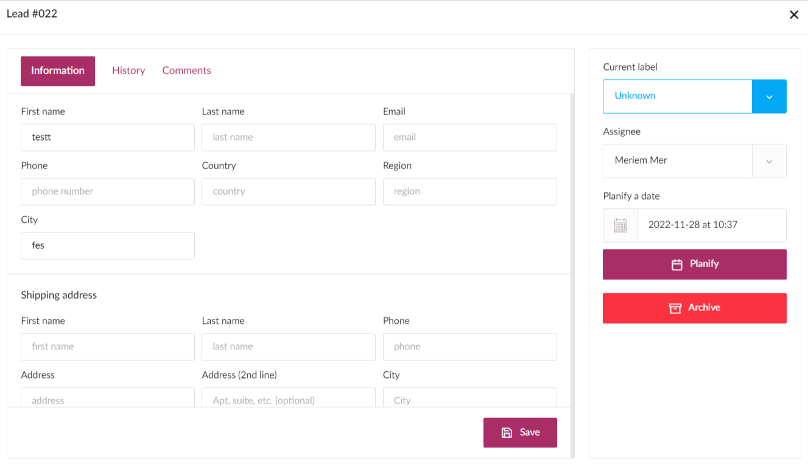Click the Email input field
808x468 pixels.
469,138
